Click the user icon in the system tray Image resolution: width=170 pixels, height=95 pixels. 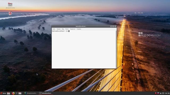tap(161, 93)
